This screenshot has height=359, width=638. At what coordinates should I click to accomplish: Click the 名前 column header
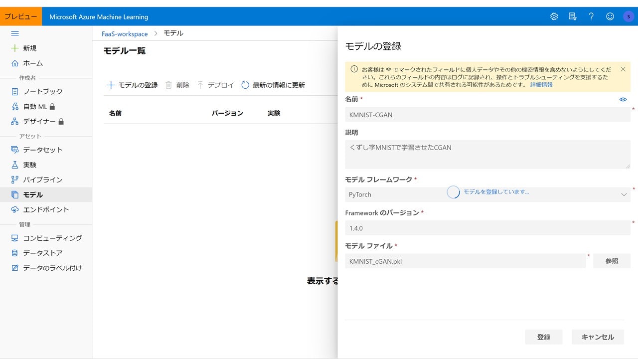click(115, 113)
